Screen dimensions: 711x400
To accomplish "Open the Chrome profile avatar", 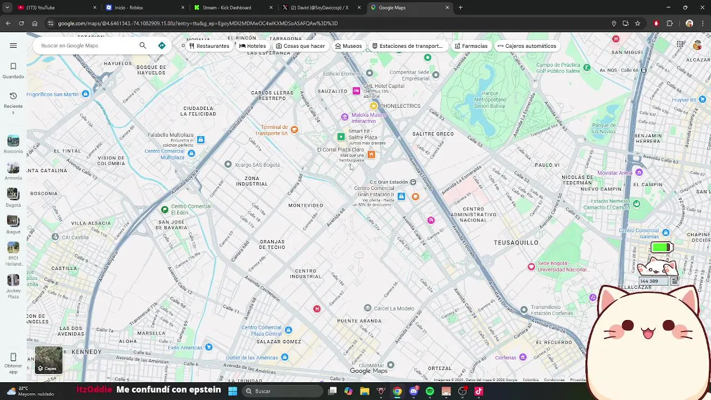I will click(x=689, y=23).
